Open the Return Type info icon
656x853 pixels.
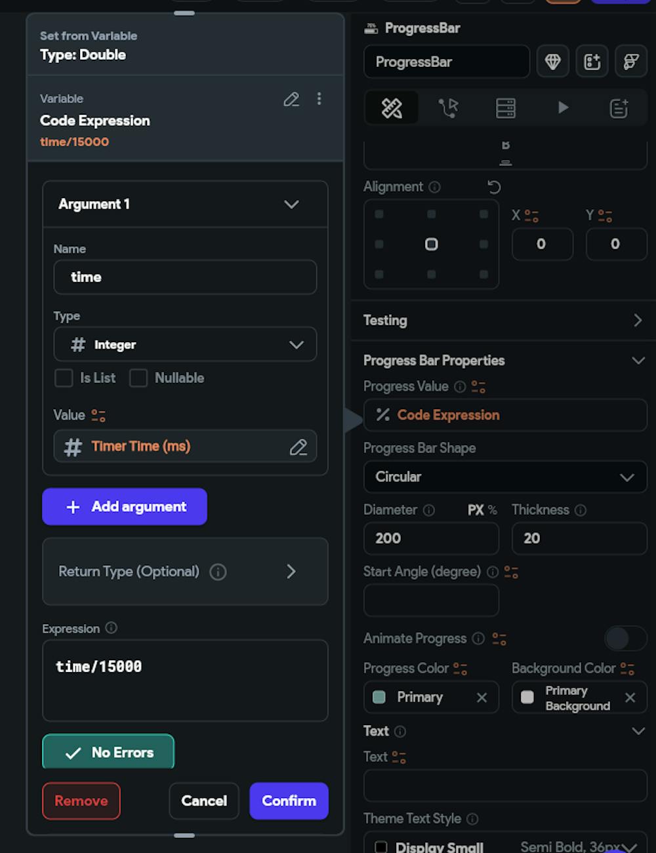click(218, 572)
